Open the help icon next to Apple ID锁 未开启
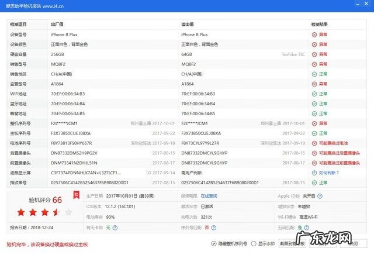The width and height of the screenshot is (374, 255). [320, 196]
